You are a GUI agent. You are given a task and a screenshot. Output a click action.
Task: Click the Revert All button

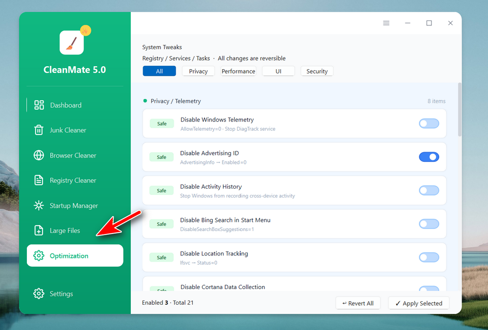coord(358,303)
